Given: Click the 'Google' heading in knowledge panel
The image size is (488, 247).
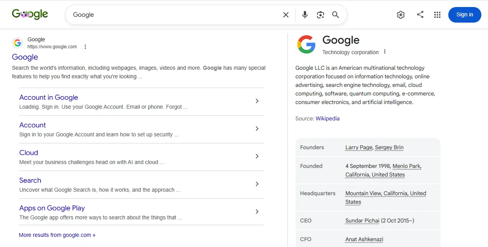Looking at the screenshot, I should click(341, 40).
